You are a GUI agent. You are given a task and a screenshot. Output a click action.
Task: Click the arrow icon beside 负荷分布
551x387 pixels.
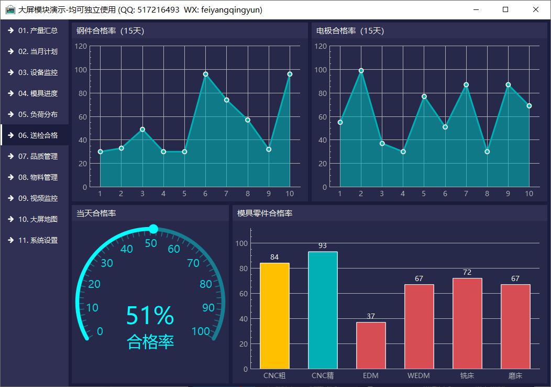pos(10,114)
